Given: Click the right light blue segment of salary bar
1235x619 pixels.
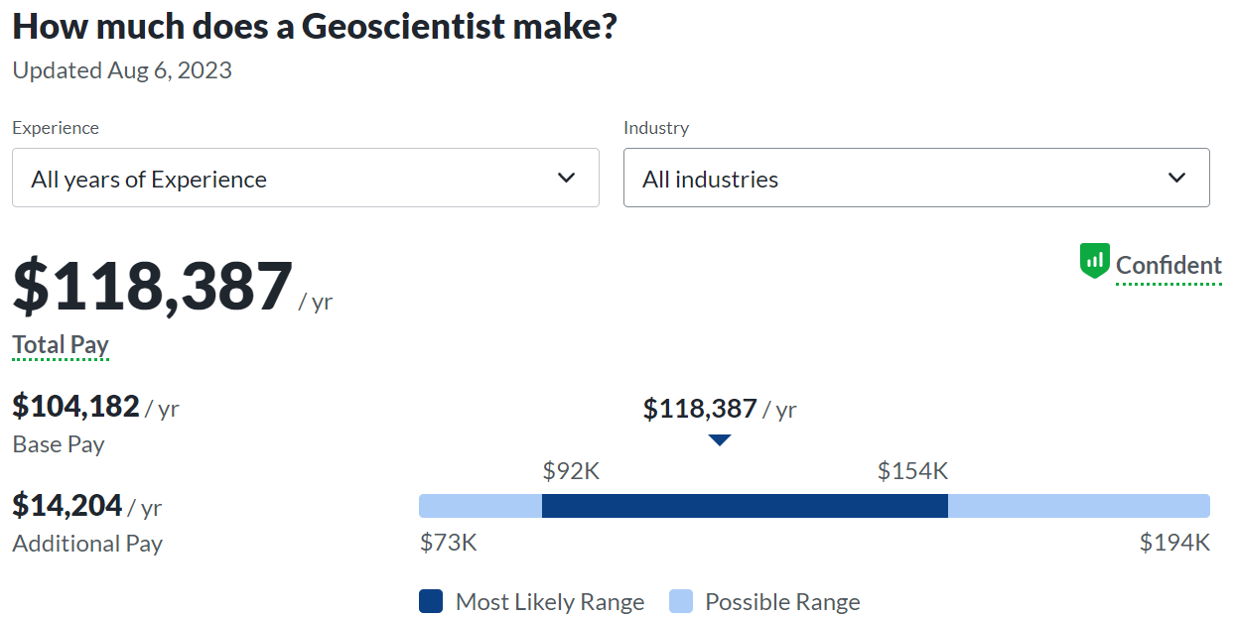Looking at the screenshot, I should pyautogui.click(x=1078, y=506).
